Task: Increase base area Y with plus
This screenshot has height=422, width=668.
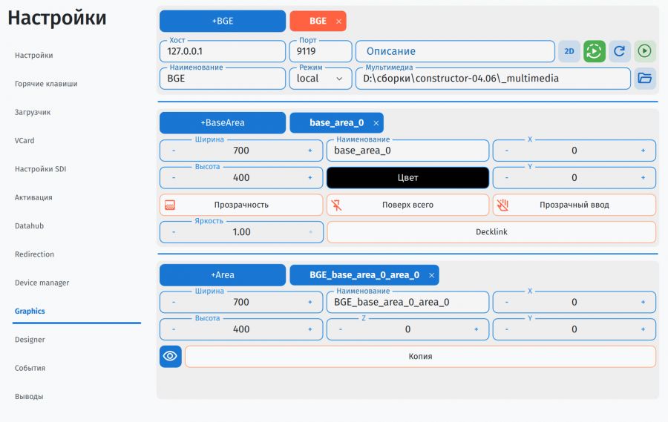Action: (x=643, y=177)
